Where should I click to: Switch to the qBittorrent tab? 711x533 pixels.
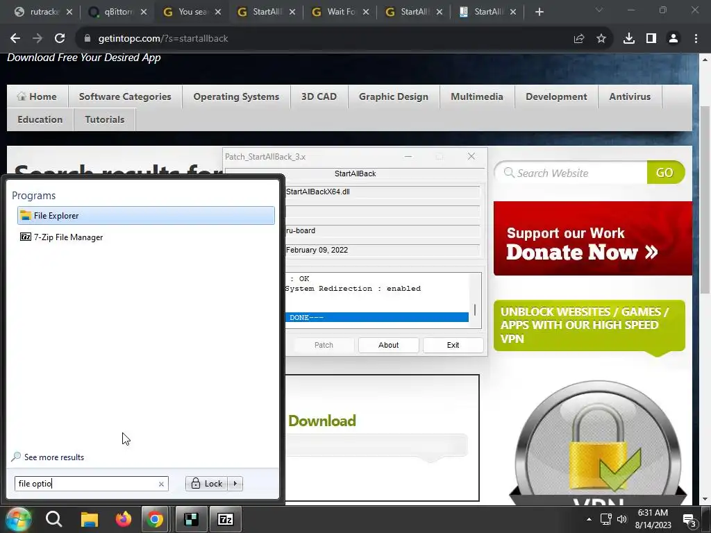click(x=113, y=12)
